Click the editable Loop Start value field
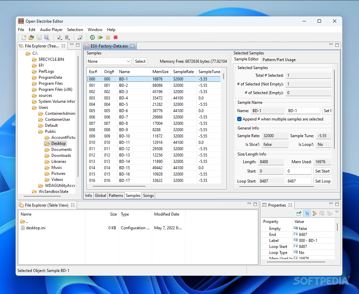 pyautogui.click(x=298, y=181)
